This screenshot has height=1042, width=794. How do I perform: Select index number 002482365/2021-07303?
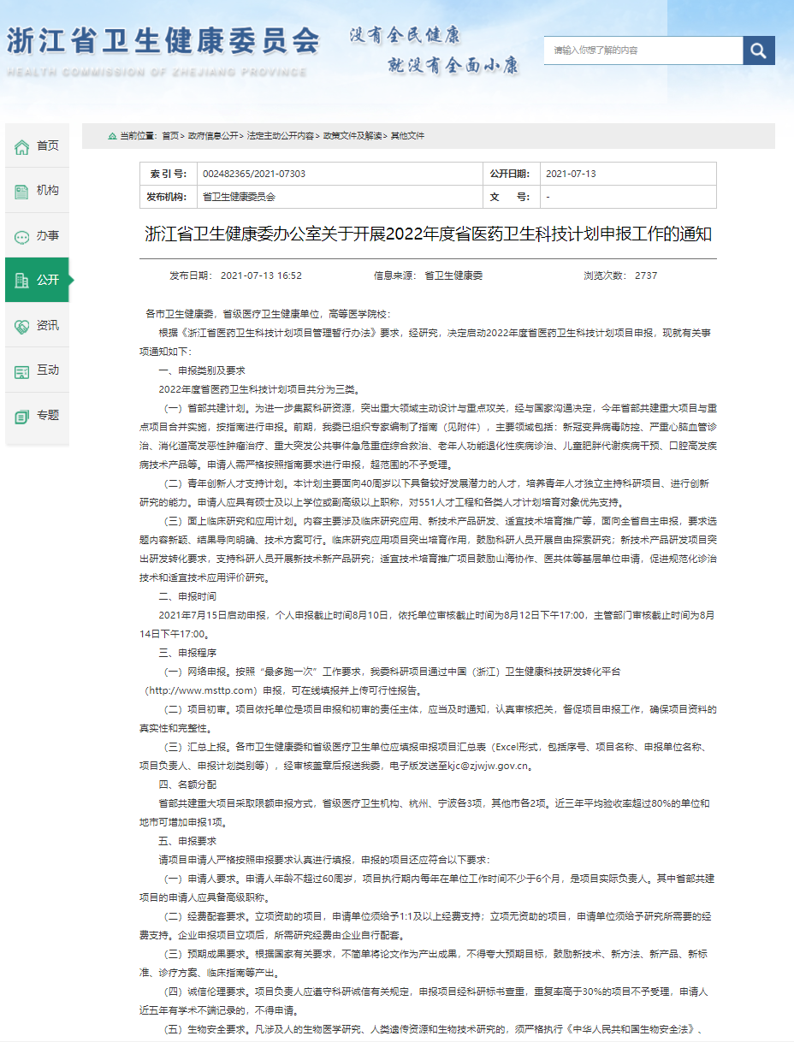254,174
